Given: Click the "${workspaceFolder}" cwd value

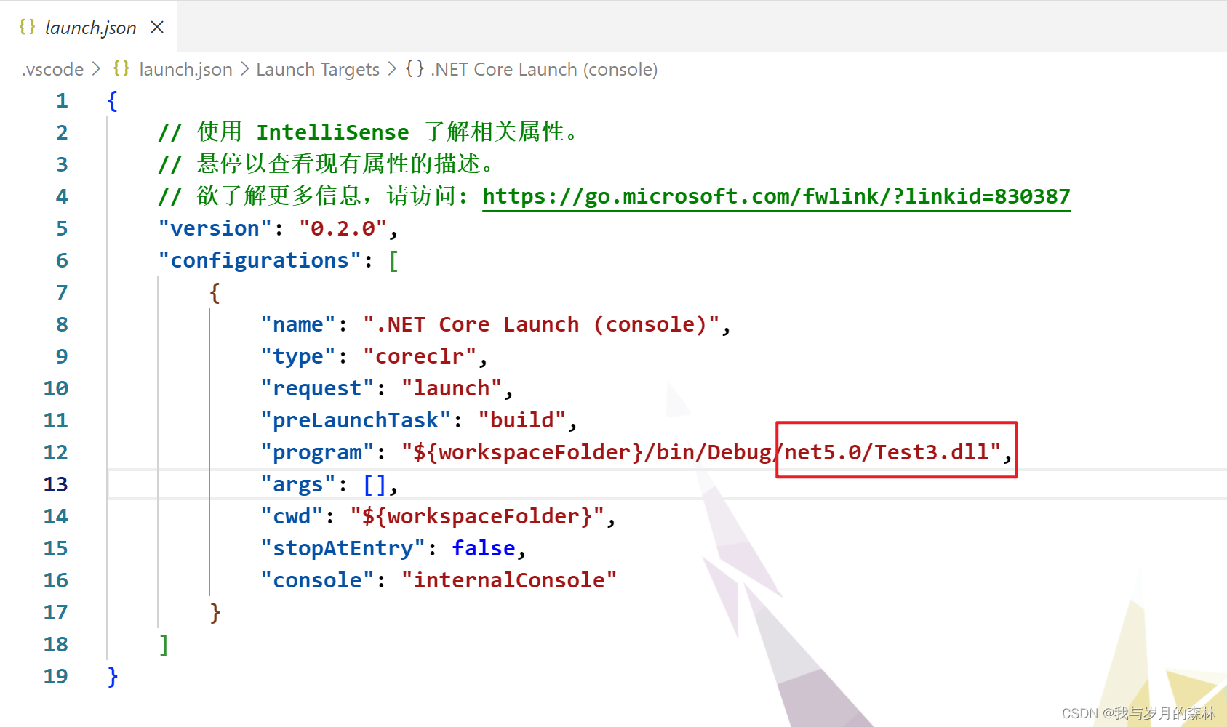Looking at the screenshot, I should click(480, 515).
